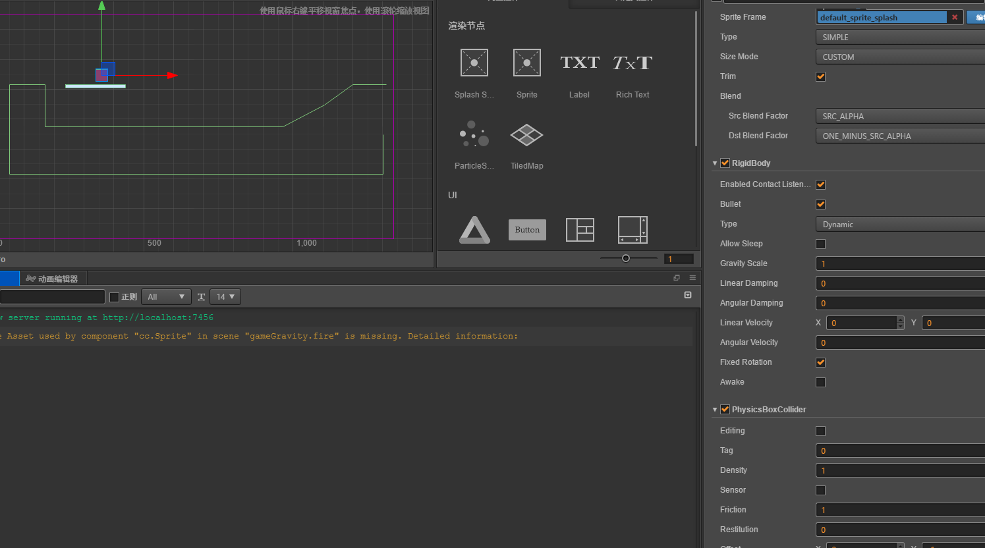Click the Linear Velocity Y field
This screenshot has height=548, width=985.
953,323
